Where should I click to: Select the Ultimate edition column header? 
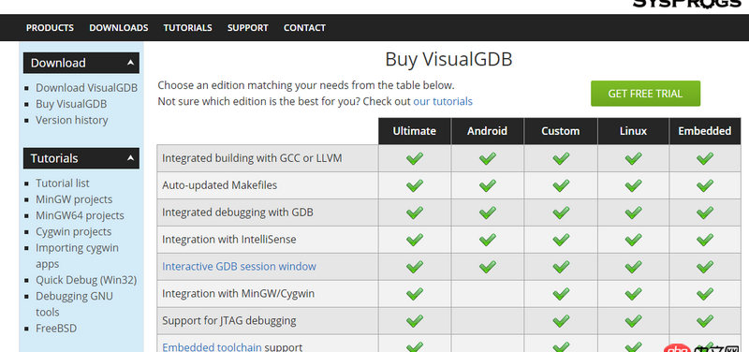pyautogui.click(x=414, y=131)
